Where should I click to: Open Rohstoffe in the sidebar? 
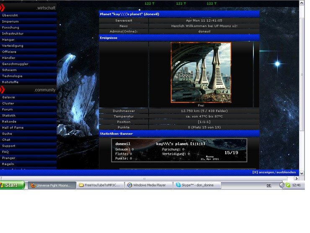coord(11,82)
